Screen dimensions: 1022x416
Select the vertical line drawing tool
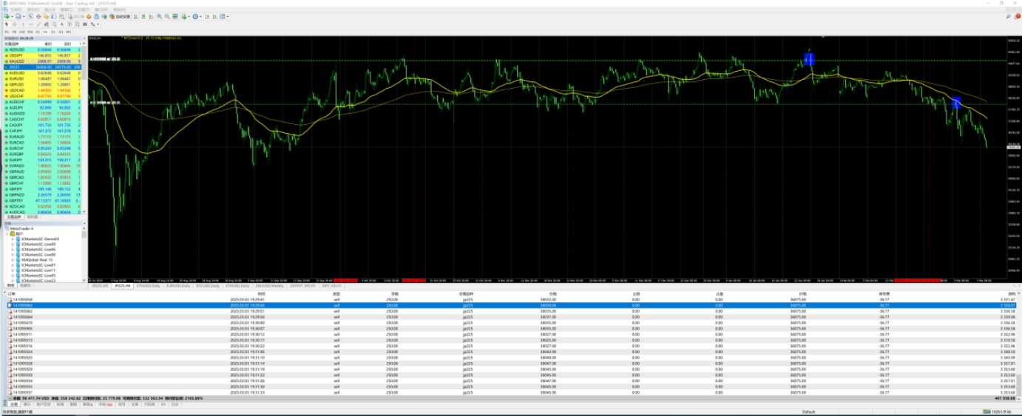click(23, 24)
